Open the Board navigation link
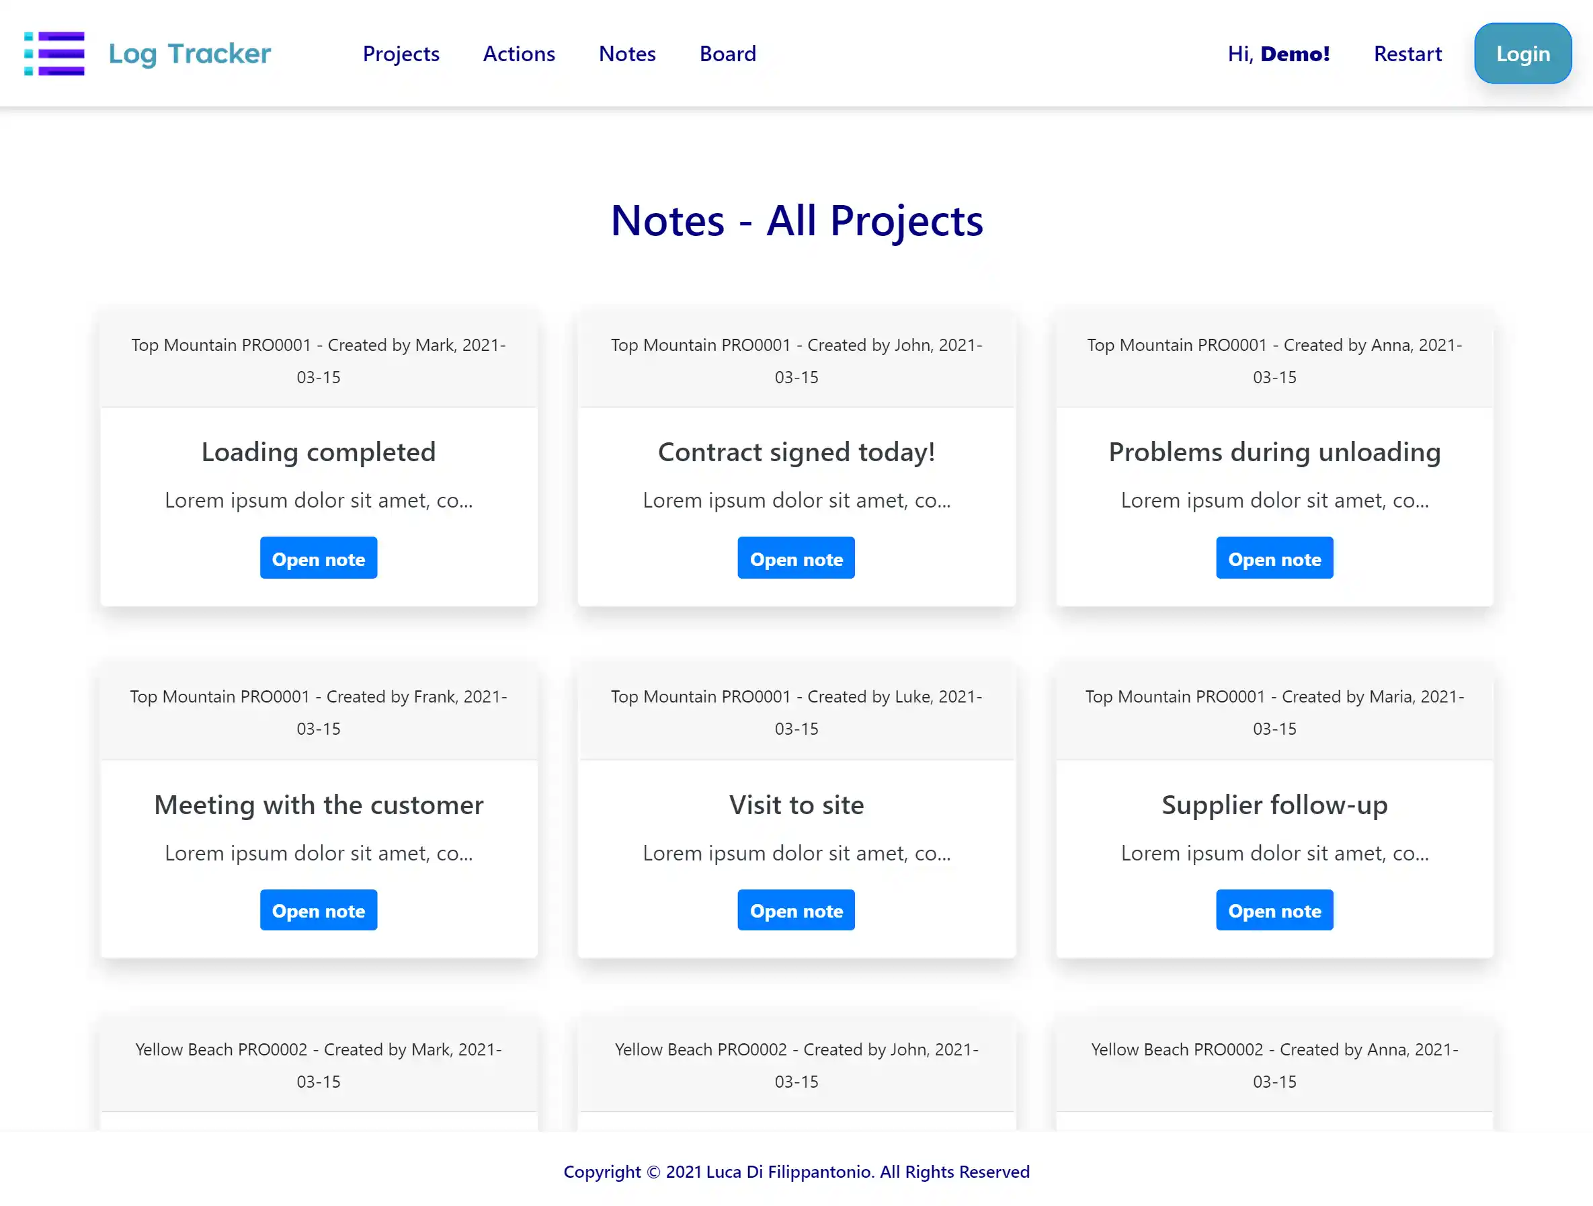Screen dimensions: 1593x1206 (727, 54)
